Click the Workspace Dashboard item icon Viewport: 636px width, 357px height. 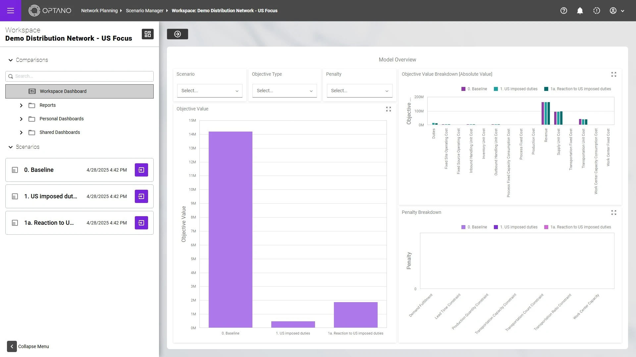[x=32, y=91]
